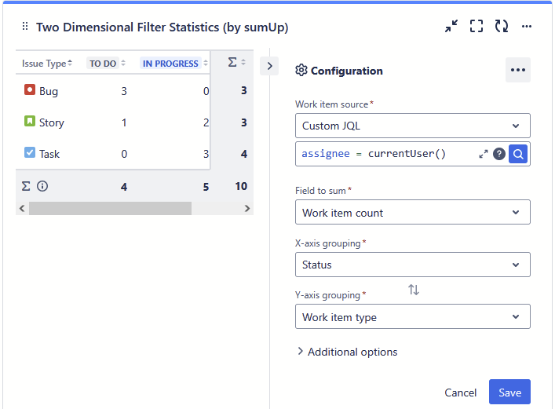Open JQL syntax help icon
555x409 pixels.
499,154
